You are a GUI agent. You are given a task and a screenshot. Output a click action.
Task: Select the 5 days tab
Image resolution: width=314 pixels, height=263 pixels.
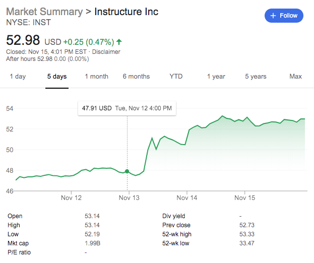point(57,77)
